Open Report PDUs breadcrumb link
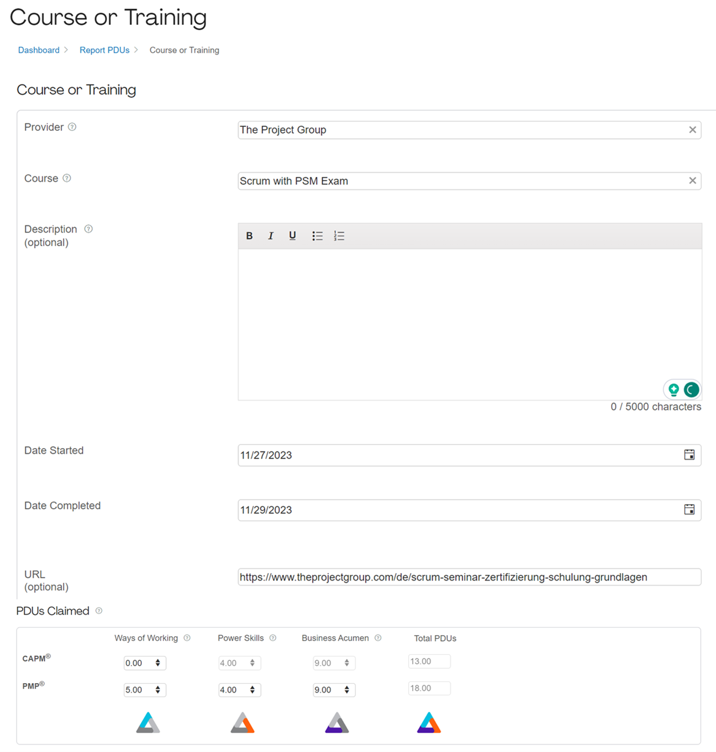Viewport: 716px width, 752px height. pos(104,50)
